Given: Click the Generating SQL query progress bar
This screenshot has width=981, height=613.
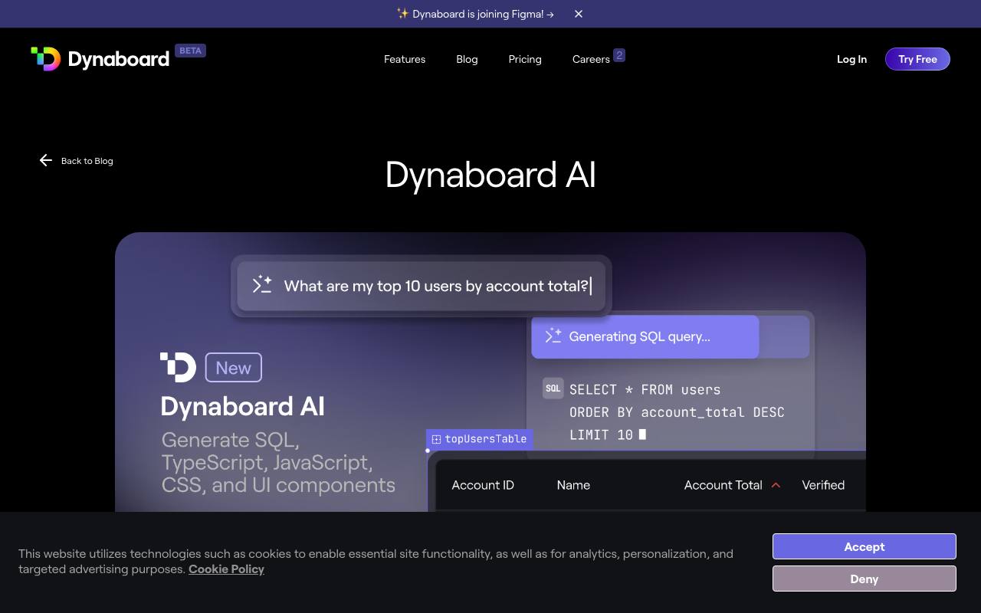Looking at the screenshot, I should click(671, 336).
